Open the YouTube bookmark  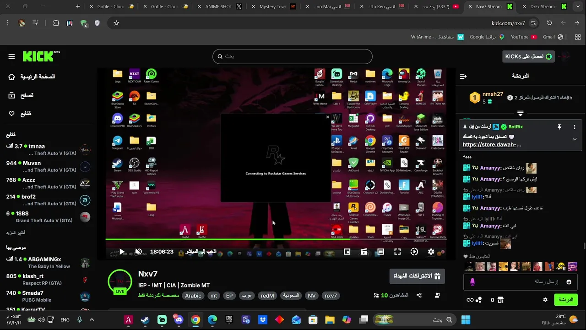[523, 37]
